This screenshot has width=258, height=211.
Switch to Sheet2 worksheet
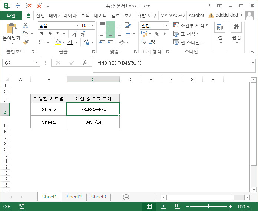74,197
